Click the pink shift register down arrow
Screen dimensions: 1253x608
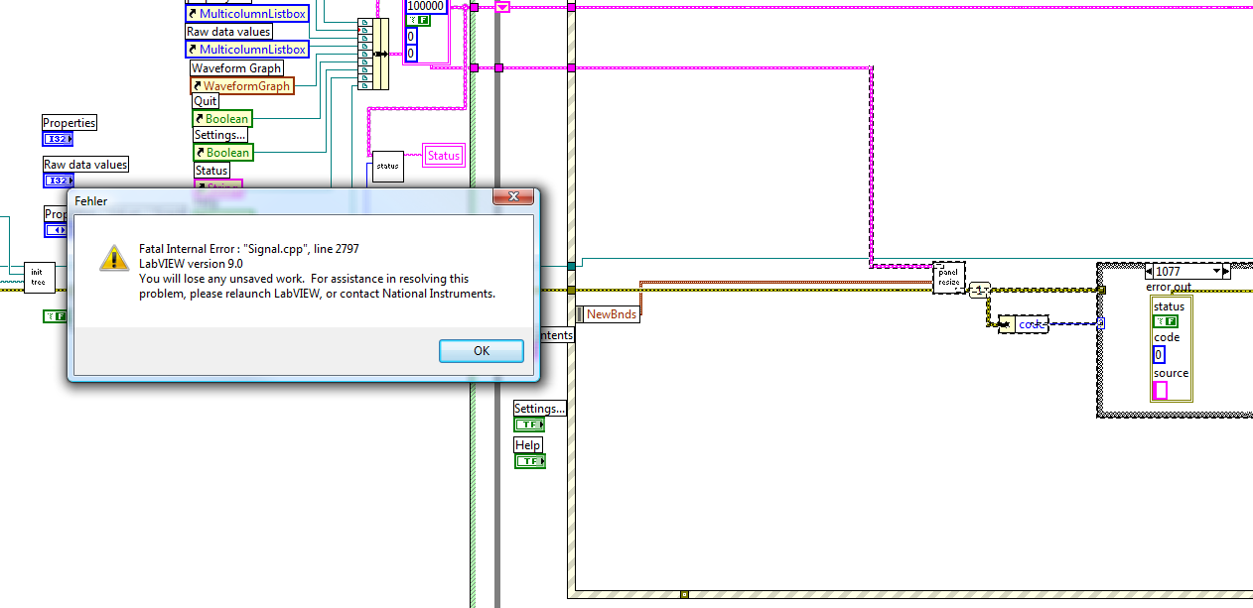pyautogui.click(x=502, y=7)
